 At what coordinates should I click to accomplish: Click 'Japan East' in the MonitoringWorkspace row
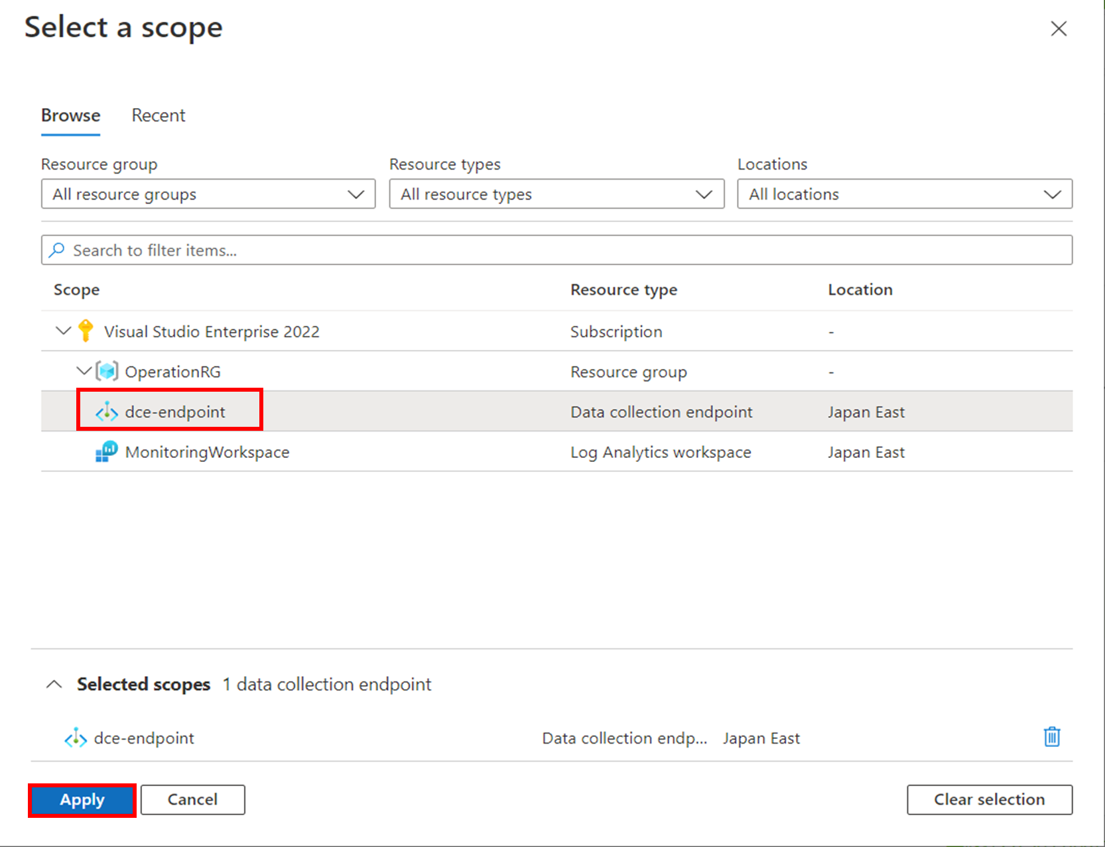(x=866, y=452)
